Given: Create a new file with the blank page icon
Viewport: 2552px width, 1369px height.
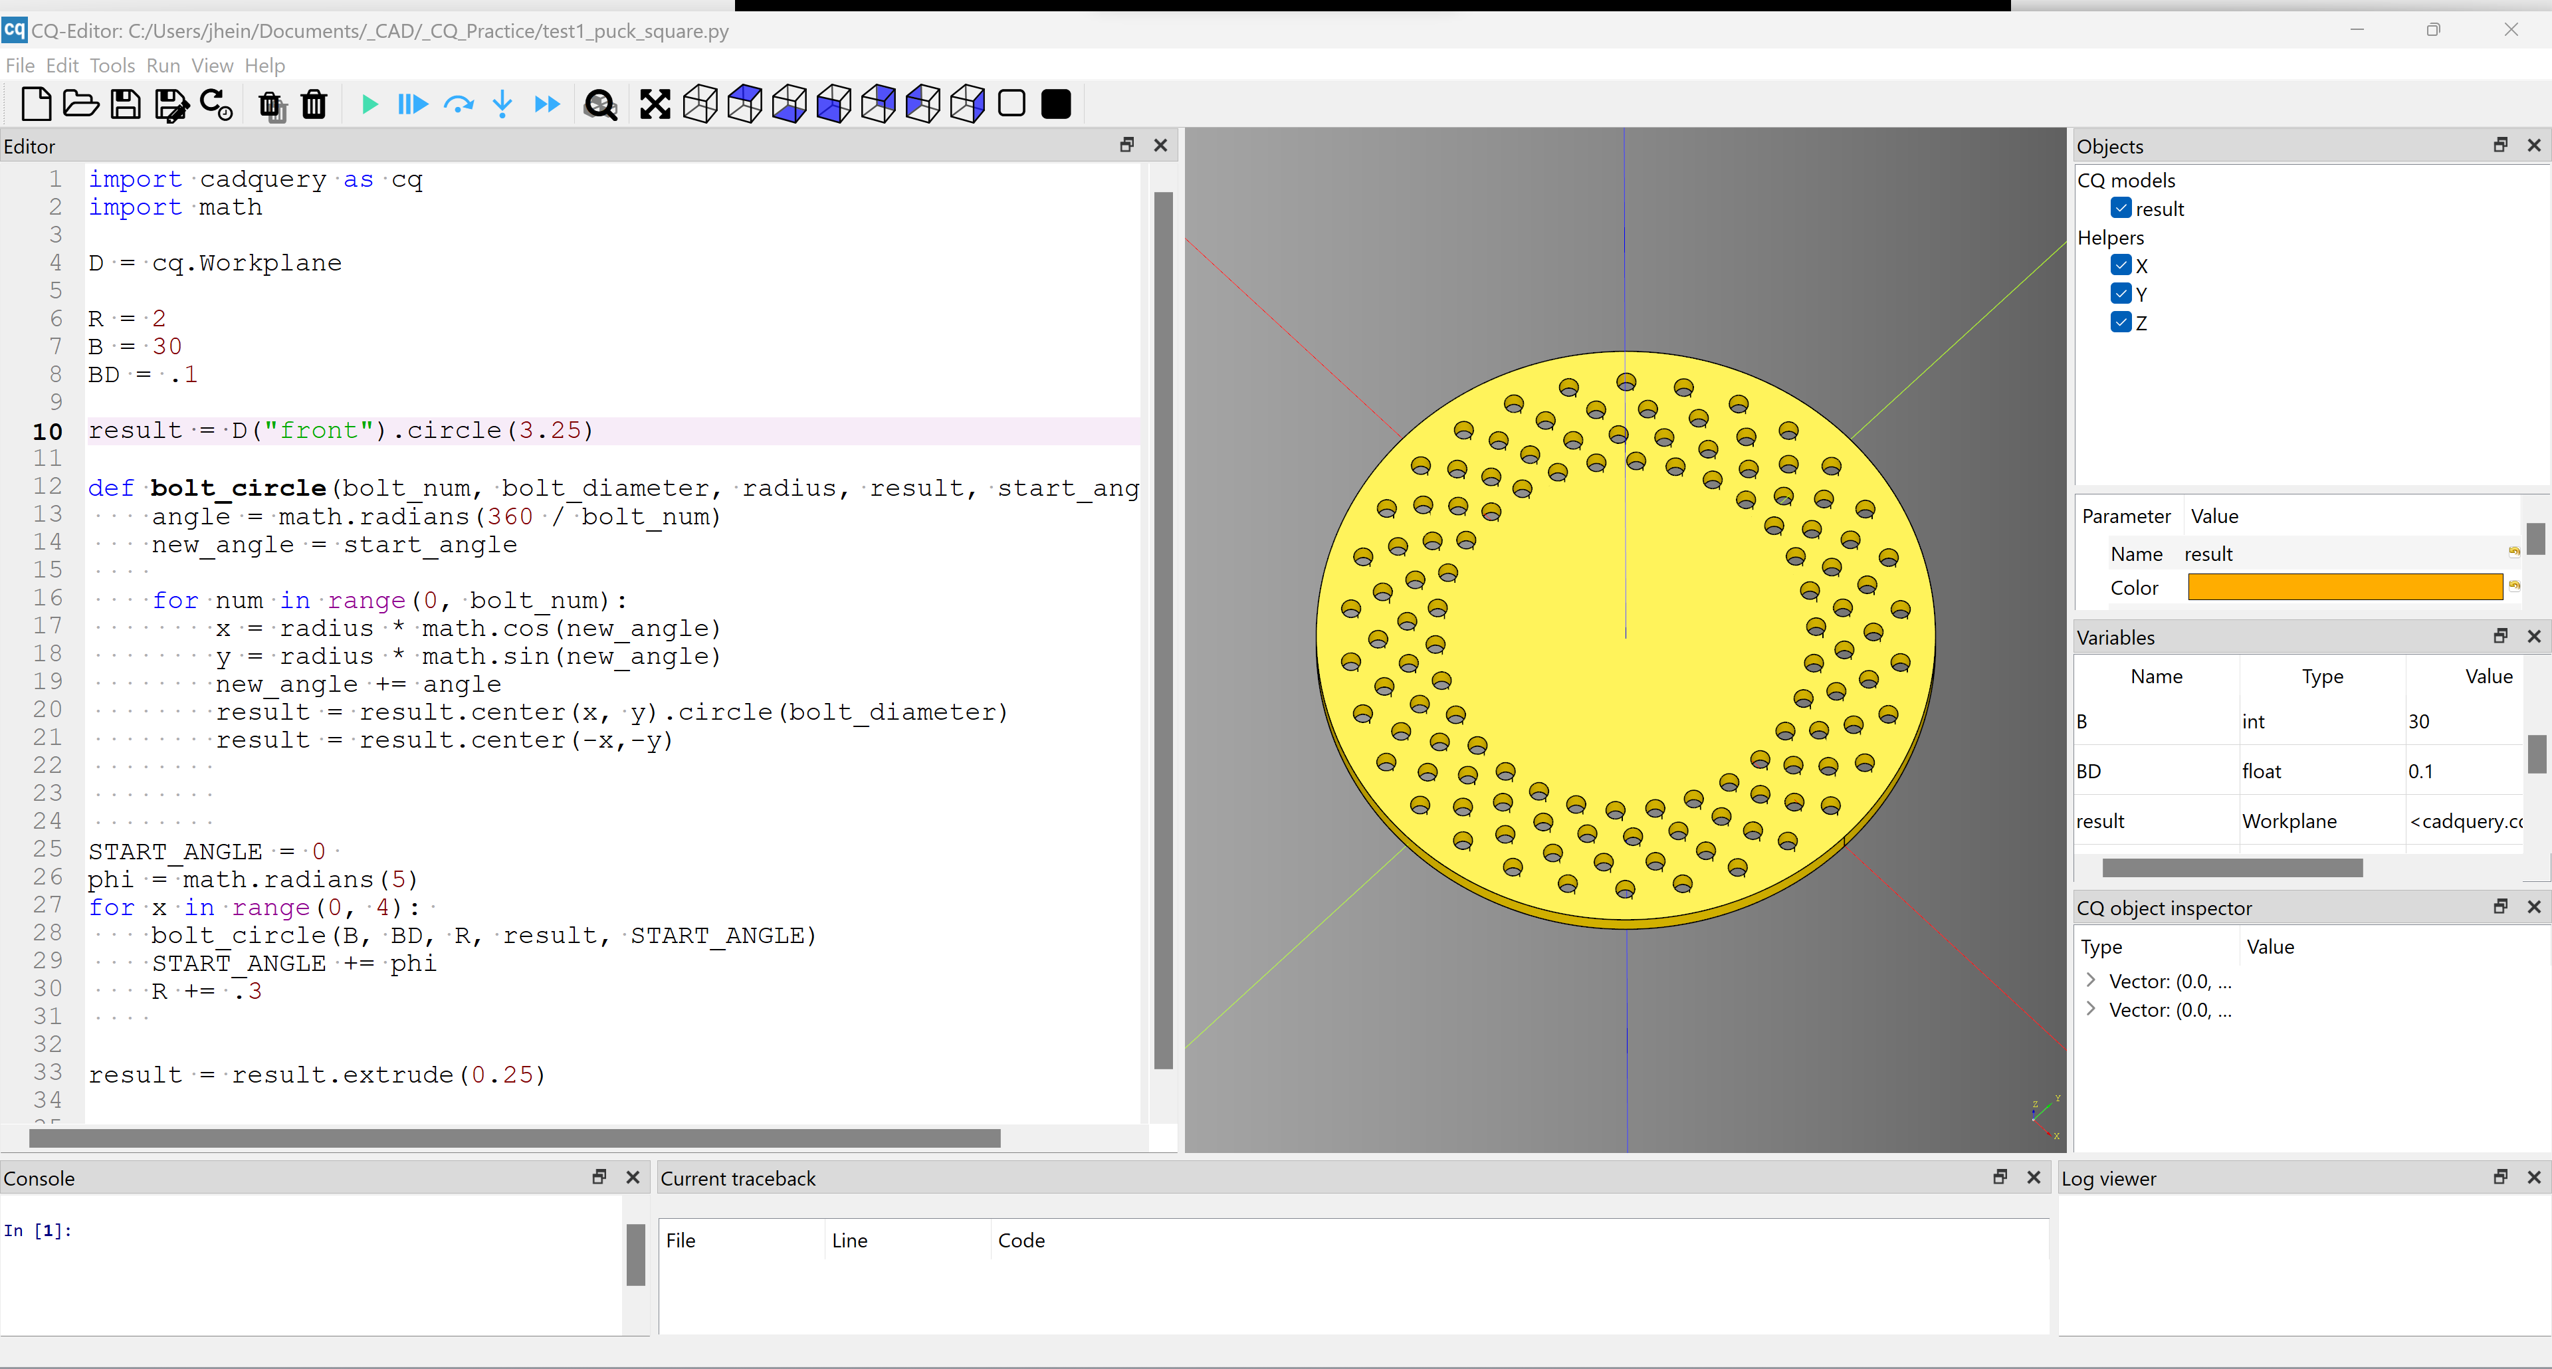Looking at the screenshot, I should 36,104.
